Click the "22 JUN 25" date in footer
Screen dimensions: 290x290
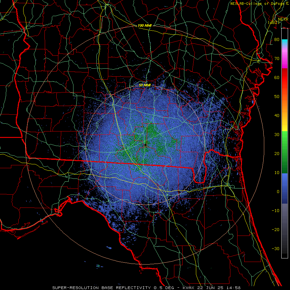coord(210,288)
